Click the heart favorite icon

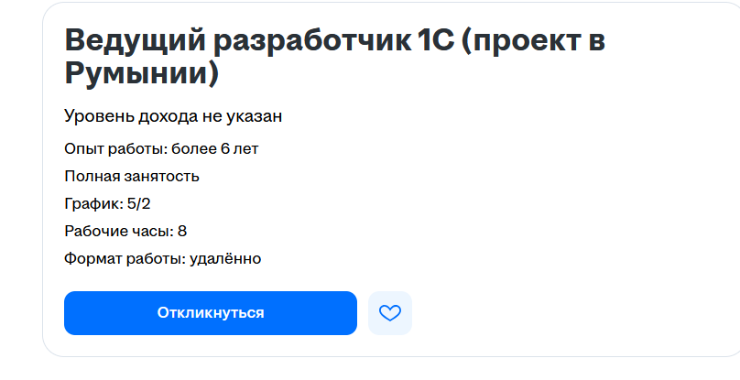click(x=390, y=313)
